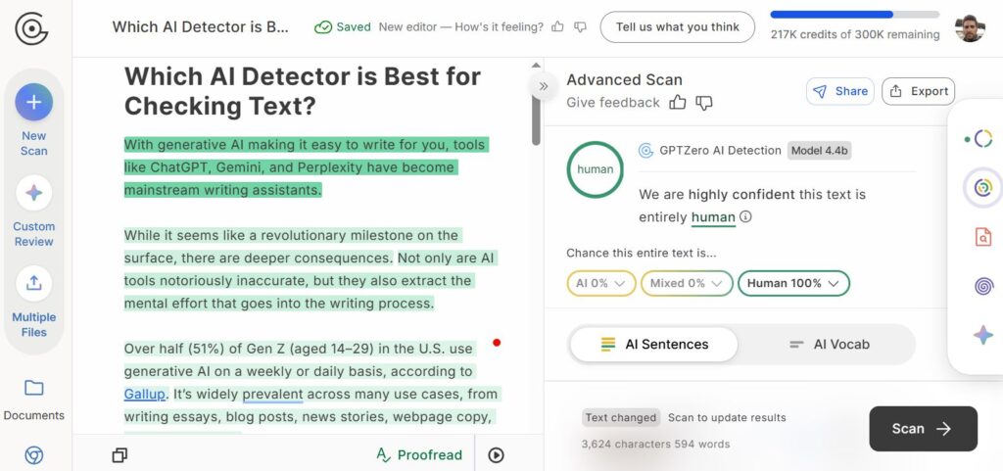Expand the Mixed 0% dropdown
This screenshot has height=471, width=1003.
(x=687, y=283)
